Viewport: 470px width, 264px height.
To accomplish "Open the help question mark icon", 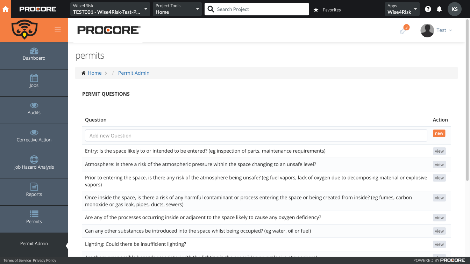I will pos(428,9).
